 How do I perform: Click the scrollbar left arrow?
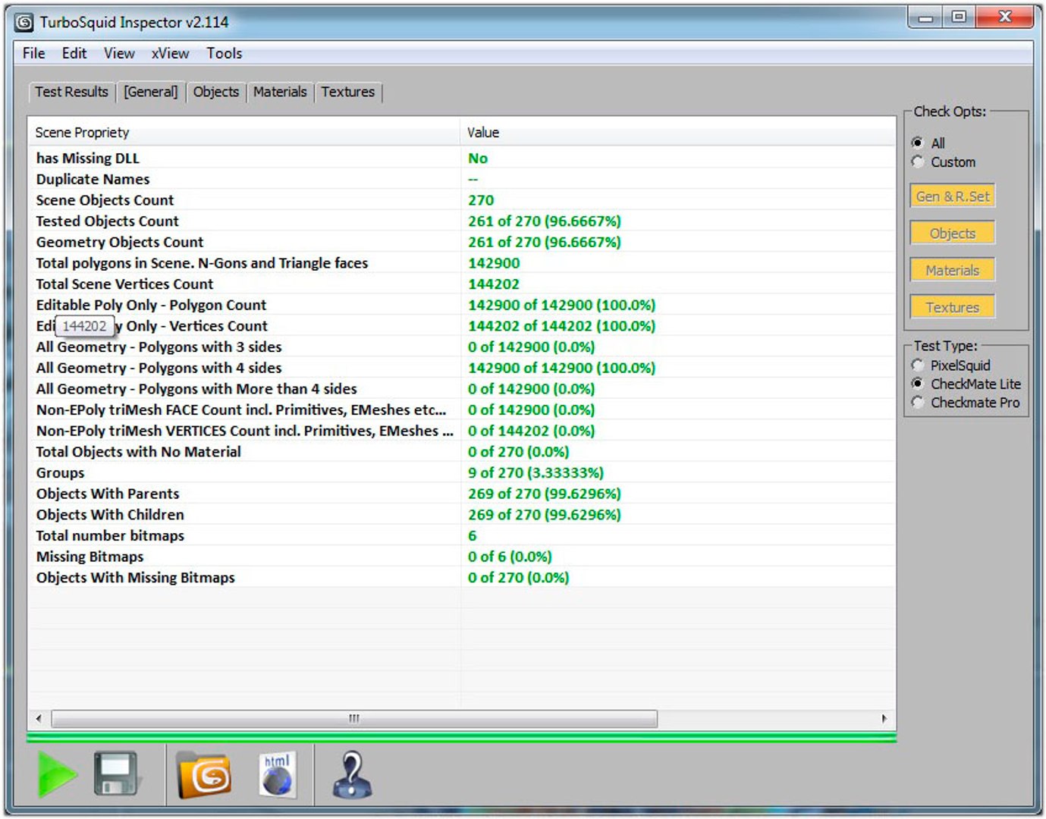point(39,718)
